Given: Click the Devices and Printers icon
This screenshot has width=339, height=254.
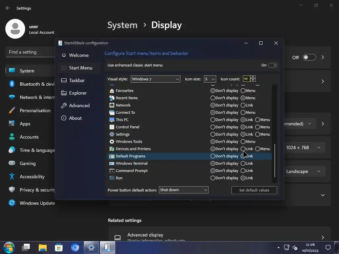Looking at the screenshot, I should [x=112, y=149].
